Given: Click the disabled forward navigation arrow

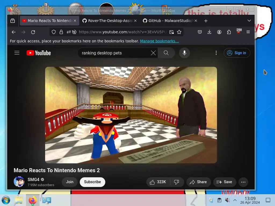Looking at the screenshot, I should tap(23, 32).
